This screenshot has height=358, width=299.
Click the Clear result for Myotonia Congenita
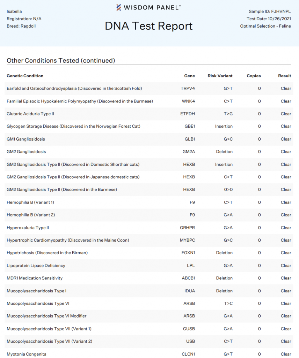pyautogui.click(x=286, y=354)
